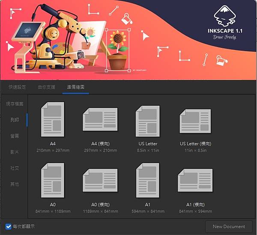Image resolution: width=257 pixels, height=235 pixels.
Task: Click the "594mm × 841mm" size text
Action: coord(148,211)
